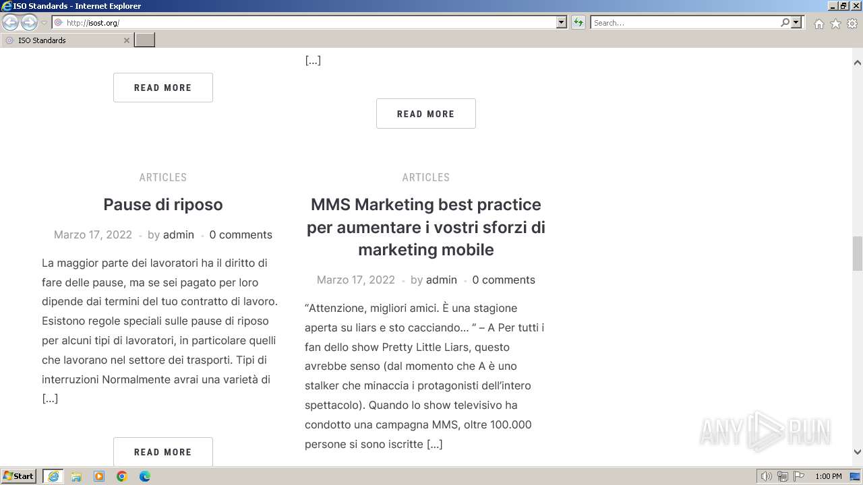Image resolution: width=863 pixels, height=485 pixels.
Task: Open 0 comments link for MMS Marketing post
Action: 504,280
